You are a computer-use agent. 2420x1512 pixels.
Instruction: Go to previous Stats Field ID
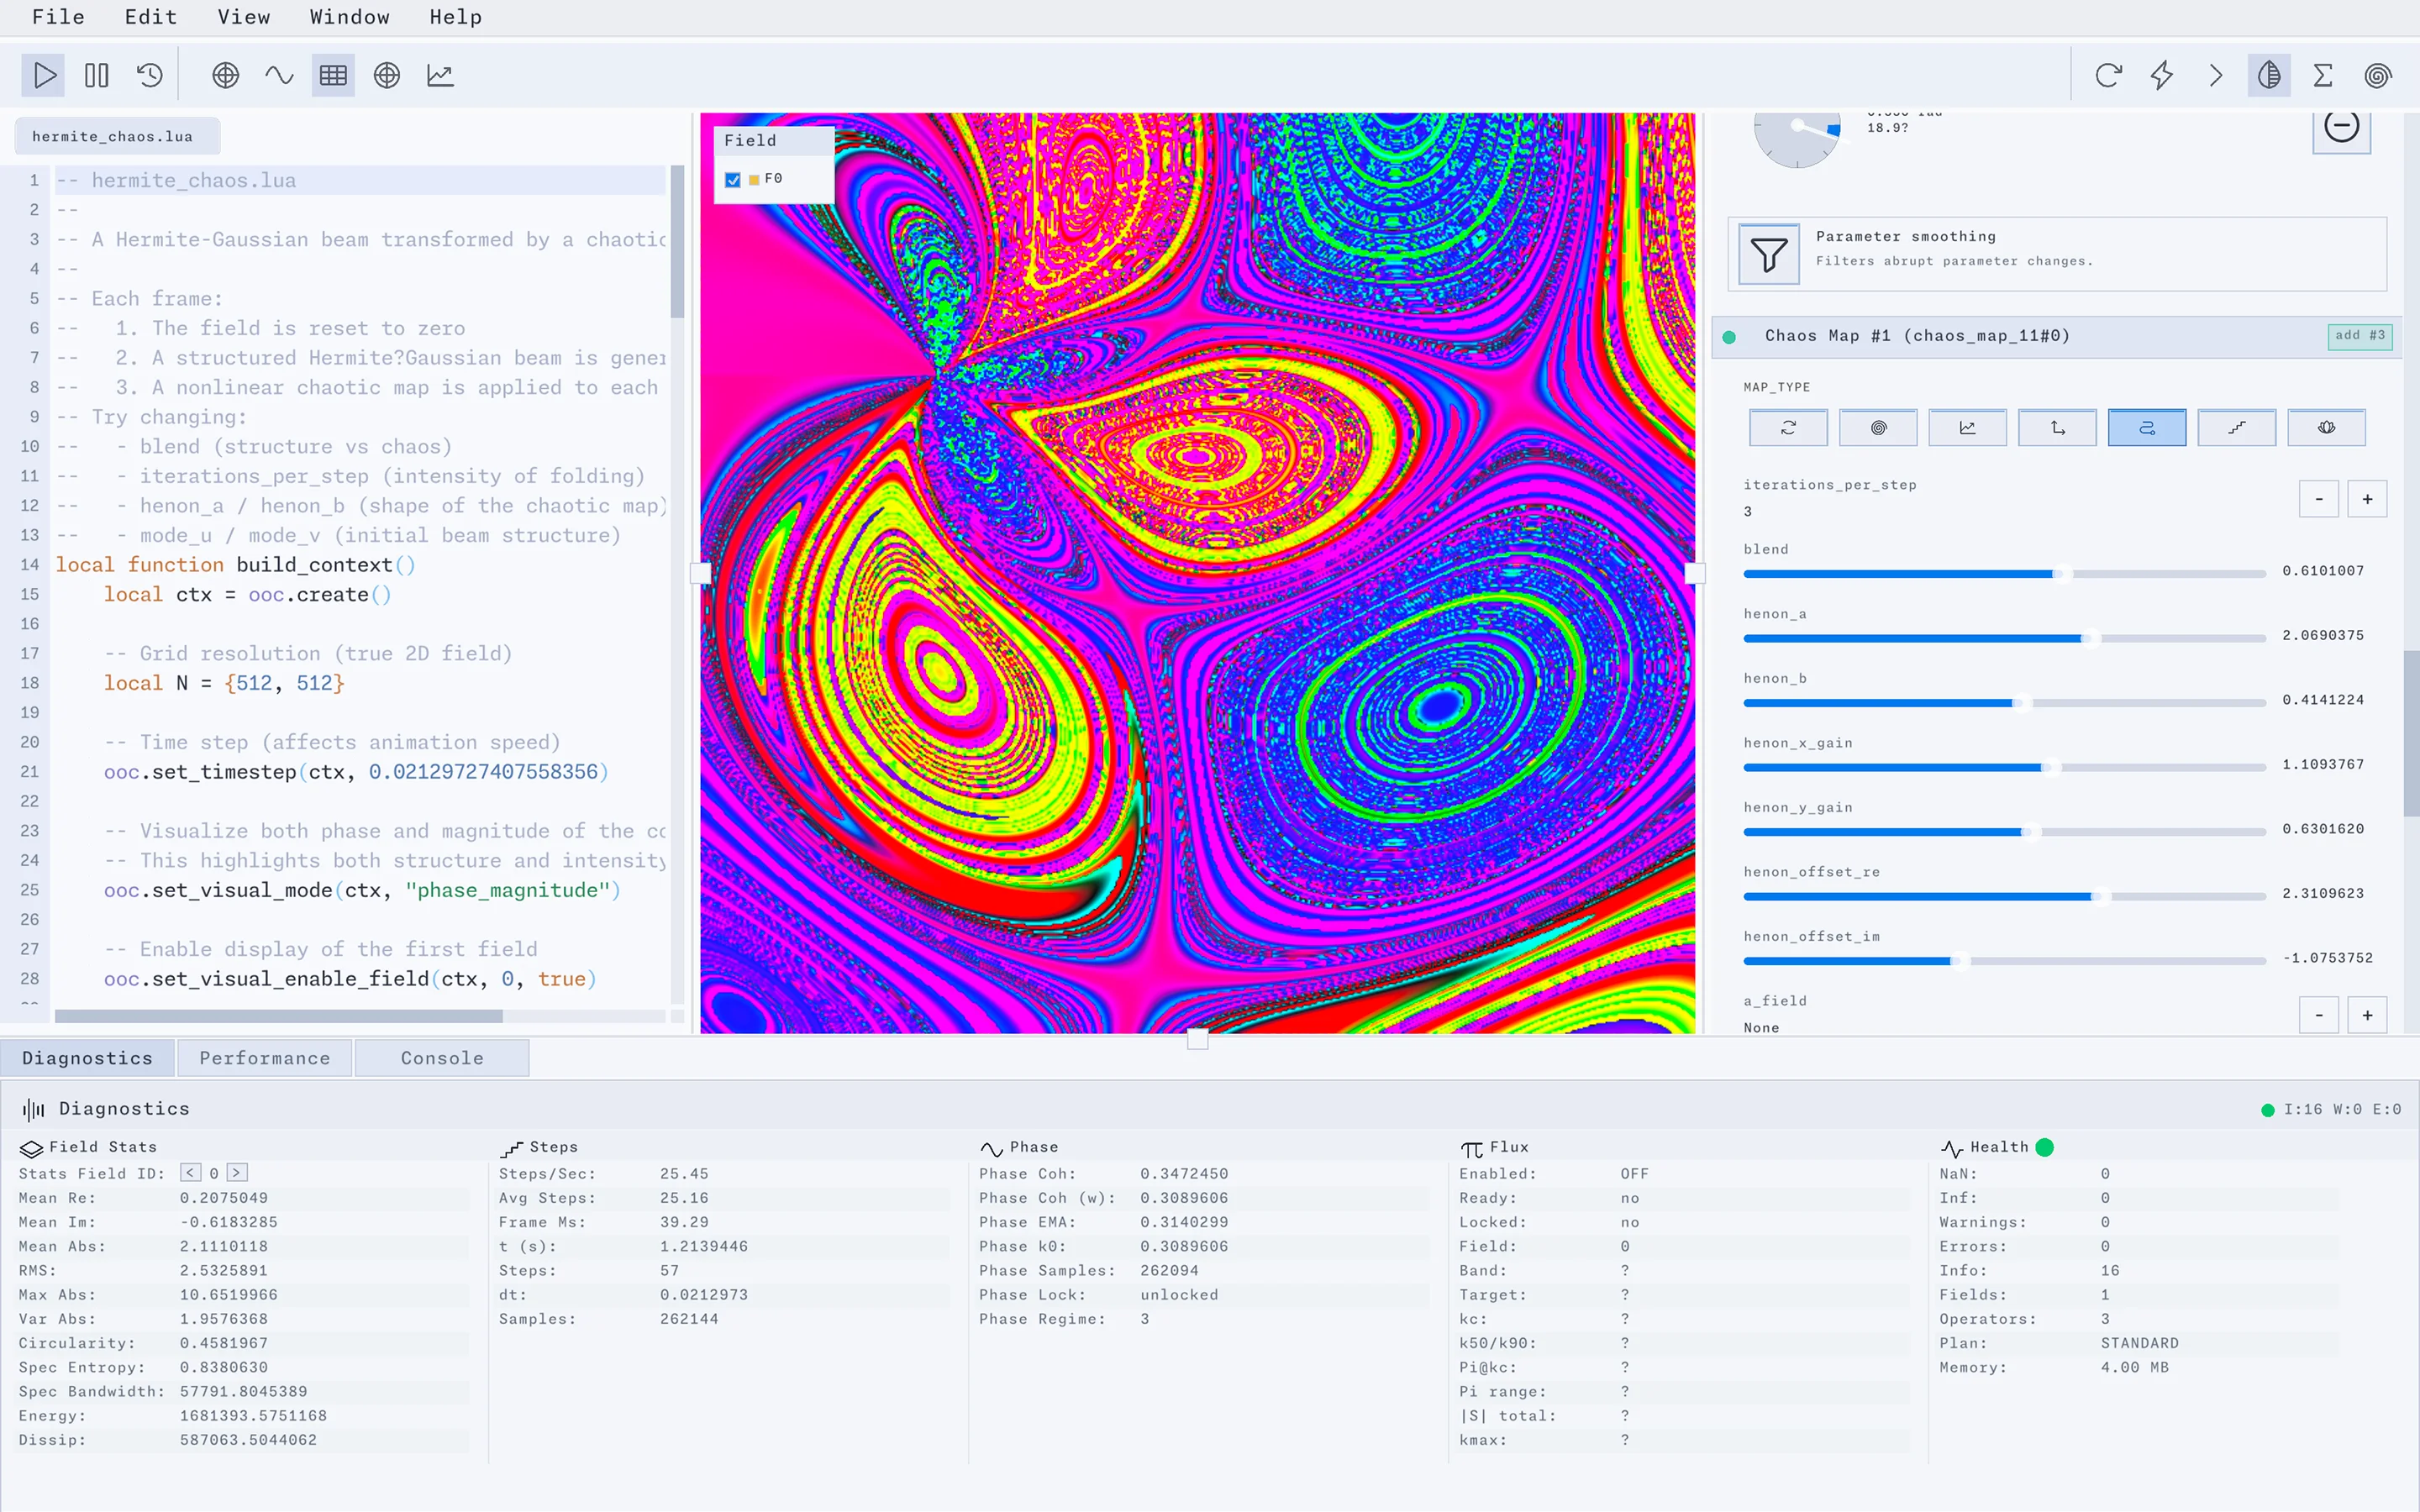coord(190,1173)
